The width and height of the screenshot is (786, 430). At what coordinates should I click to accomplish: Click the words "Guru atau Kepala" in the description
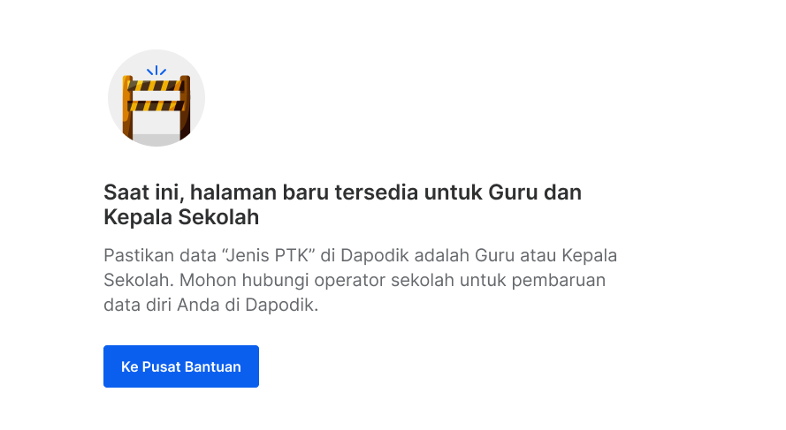pyautogui.click(x=546, y=255)
